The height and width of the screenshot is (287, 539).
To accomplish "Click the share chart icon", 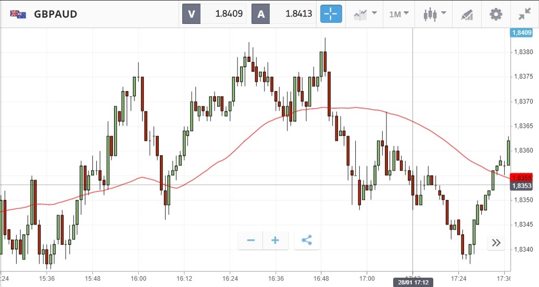I will [x=307, y=240].
